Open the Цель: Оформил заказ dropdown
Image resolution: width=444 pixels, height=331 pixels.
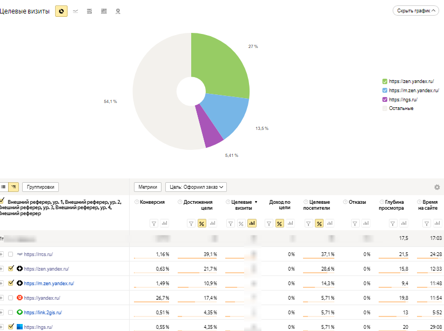pos(196,187)
